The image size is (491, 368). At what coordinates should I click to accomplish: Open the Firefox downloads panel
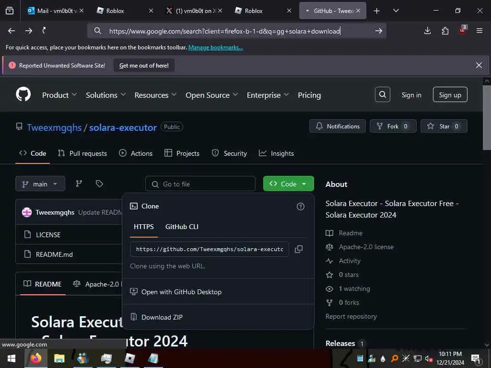[427, 31]
